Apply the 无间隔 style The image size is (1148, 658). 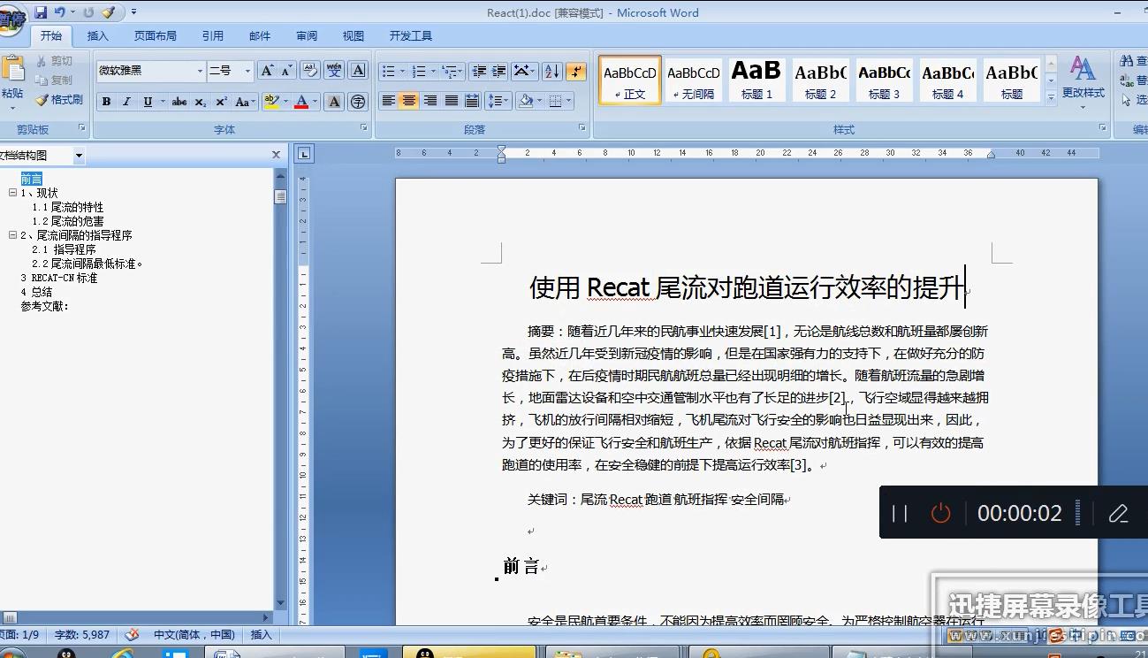click(693, 80)
